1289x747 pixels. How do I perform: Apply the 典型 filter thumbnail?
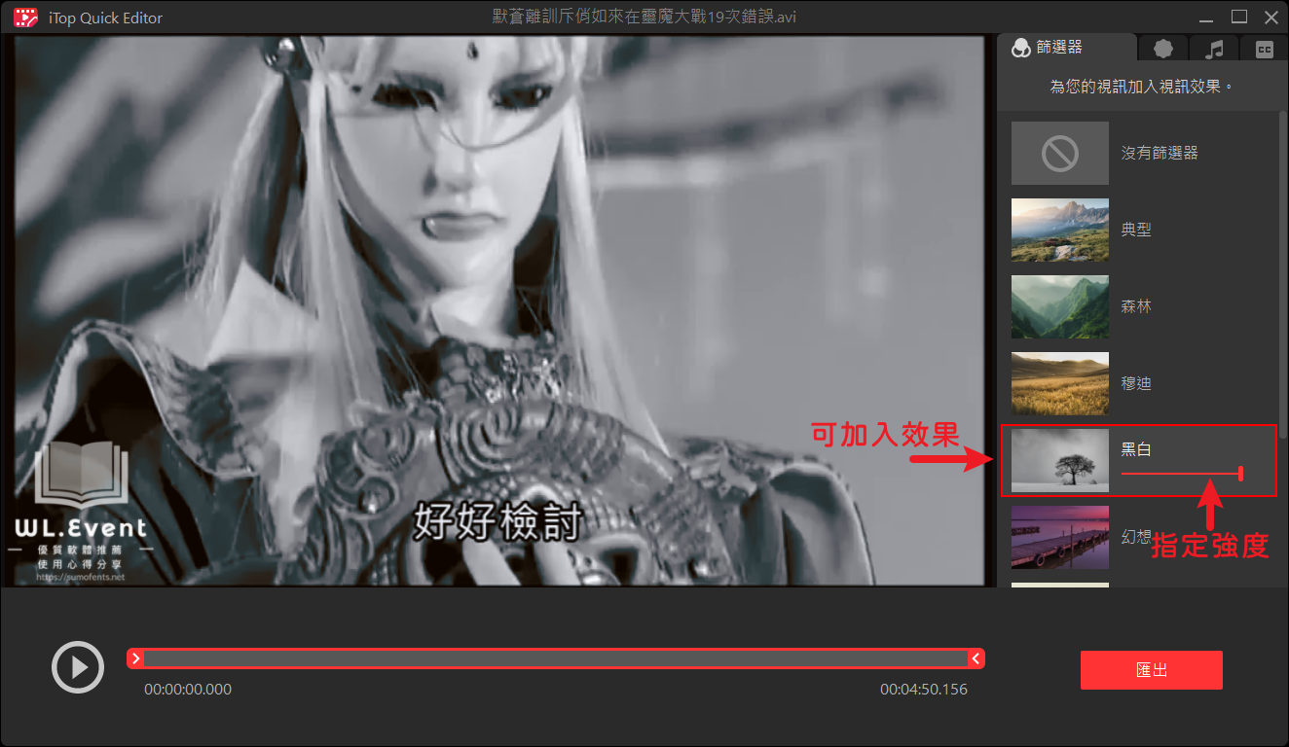tap(1060, 230)
